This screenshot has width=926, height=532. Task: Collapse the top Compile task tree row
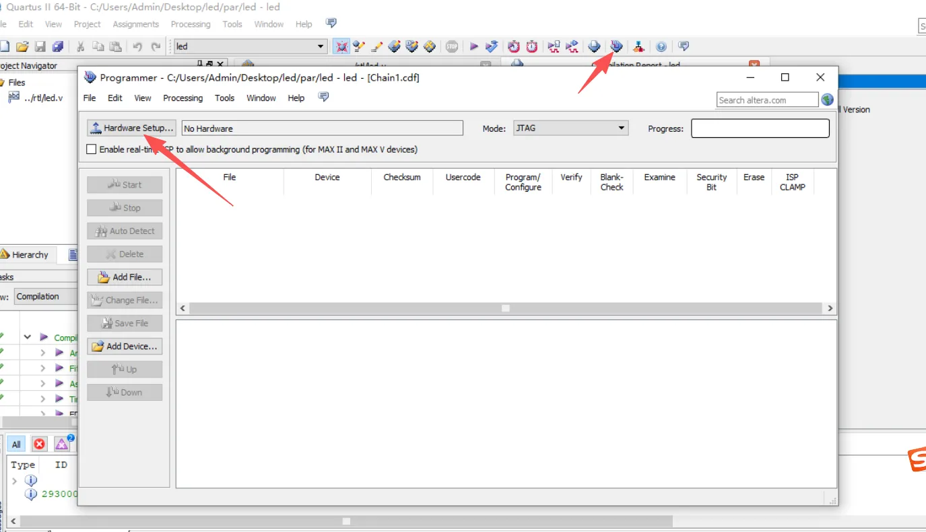pos(28,338)
